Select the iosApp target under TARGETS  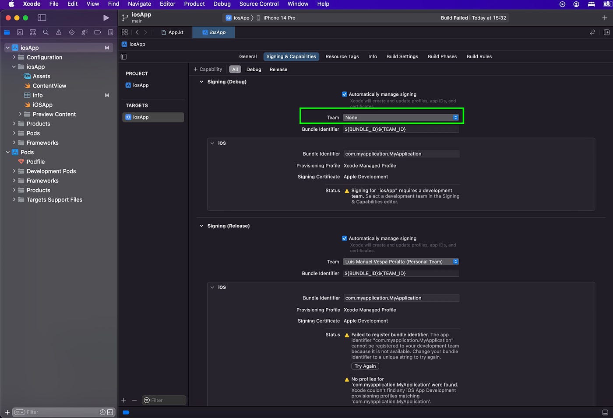pyautogui.click(x=153, y=117)
